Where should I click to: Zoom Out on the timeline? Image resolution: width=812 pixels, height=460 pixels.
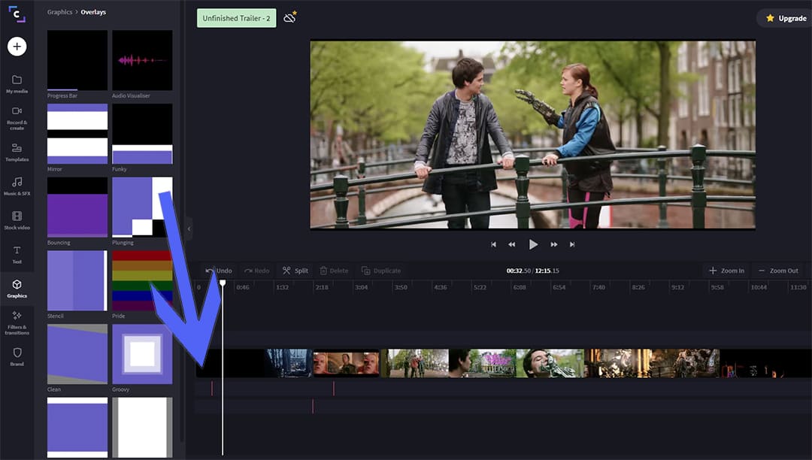778,271
